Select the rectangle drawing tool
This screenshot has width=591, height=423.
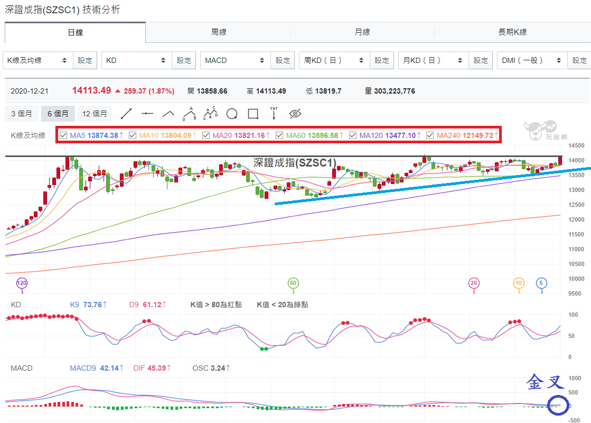[x=253, y=114]
